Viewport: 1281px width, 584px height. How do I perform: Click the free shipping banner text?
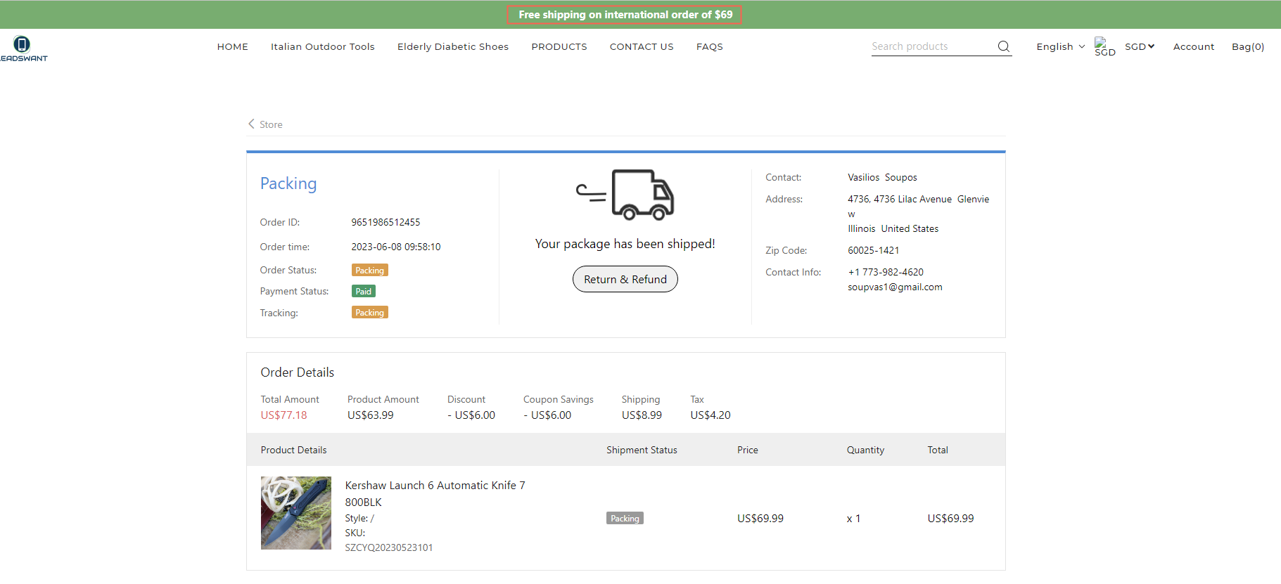coord(625,15)
